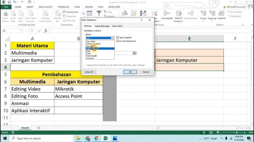Click OK in Data Validation
Viewport: 254px width, 142px height.
click(x=130, y=72)
